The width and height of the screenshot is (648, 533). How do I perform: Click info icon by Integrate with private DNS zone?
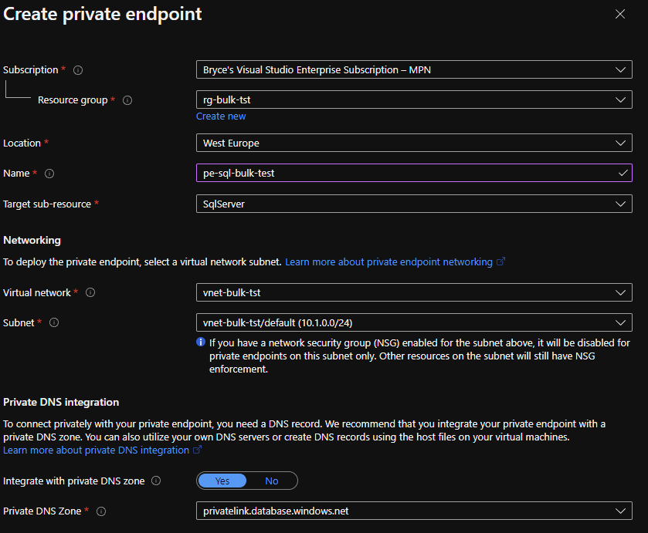point(156,481)
